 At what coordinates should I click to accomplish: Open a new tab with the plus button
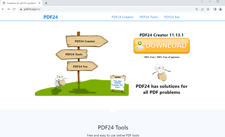46,3
